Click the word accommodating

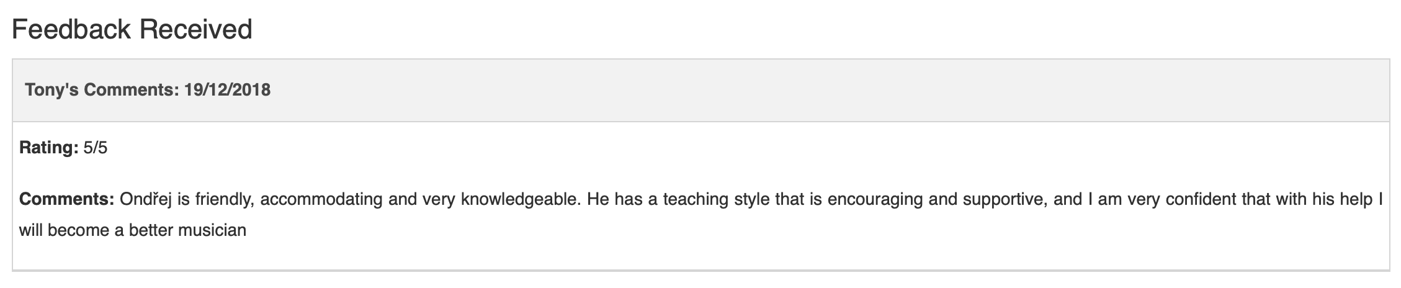tap(321, 200)
